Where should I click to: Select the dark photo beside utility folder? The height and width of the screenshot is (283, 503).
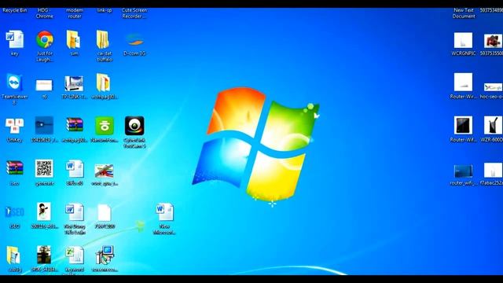[44, 255]
